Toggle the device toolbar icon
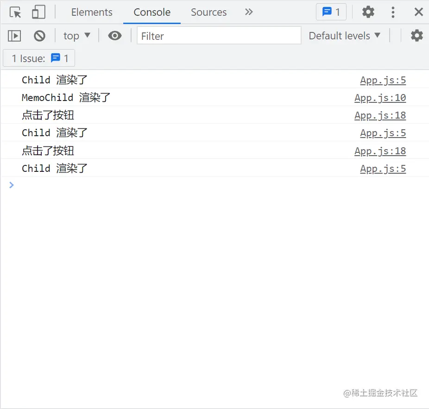The image size is (429, 409). point(38,13)
